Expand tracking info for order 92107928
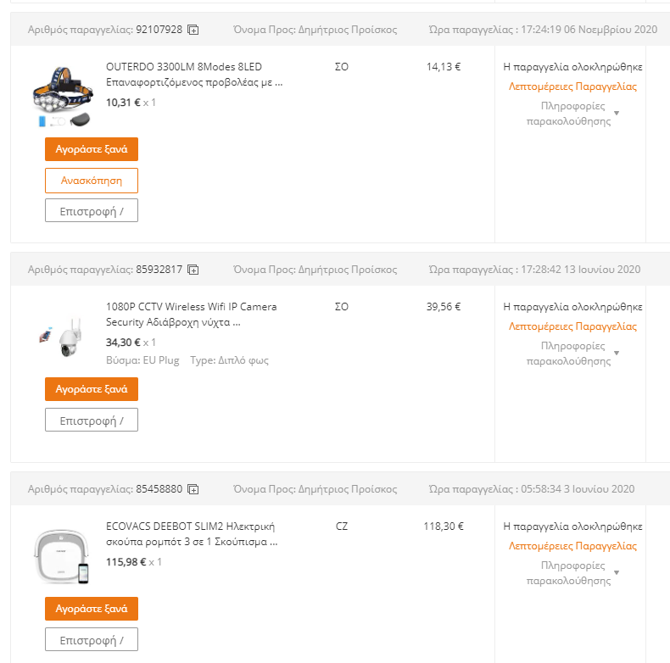 click(572, 114)
